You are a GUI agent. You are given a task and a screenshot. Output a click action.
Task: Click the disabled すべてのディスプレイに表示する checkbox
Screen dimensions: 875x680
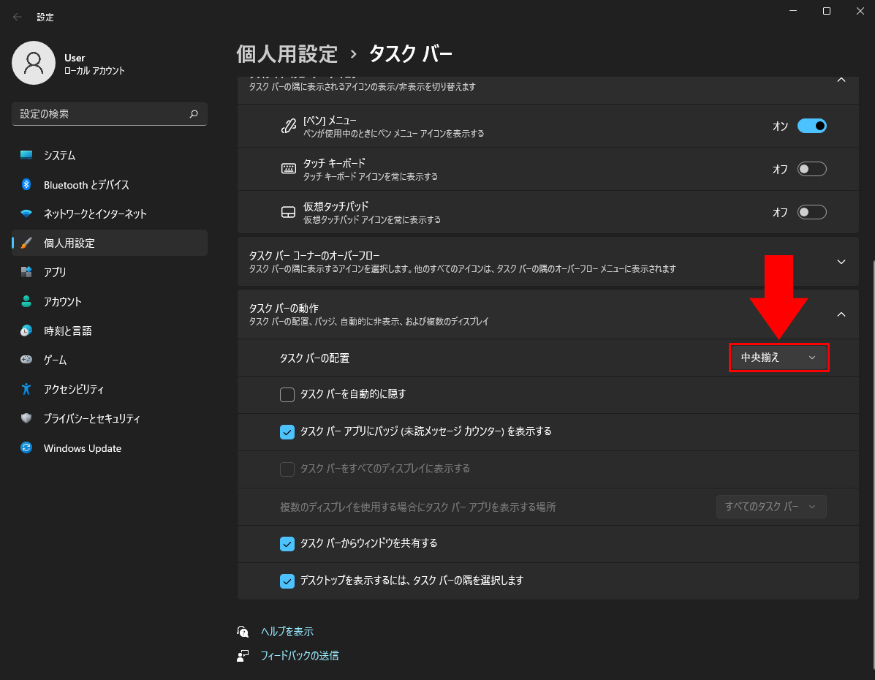[x=287, y=469]
